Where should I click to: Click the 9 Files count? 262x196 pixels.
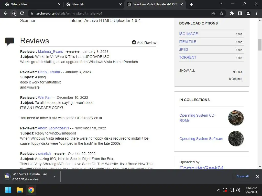tap(238, 72)
